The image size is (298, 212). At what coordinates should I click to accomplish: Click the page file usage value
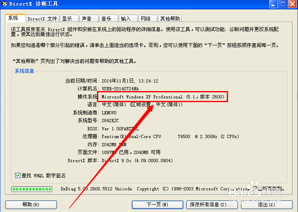(x=131, y=152)
